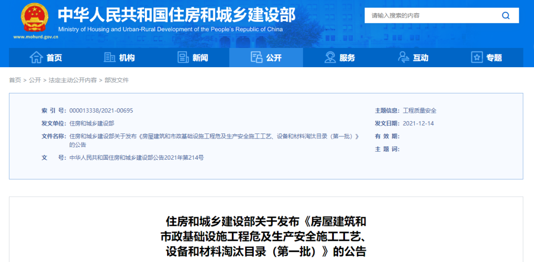This screenshot has height=262, width=534.
Task: Open the 服务 navigation tab
Action: click(x=340, y=57)
